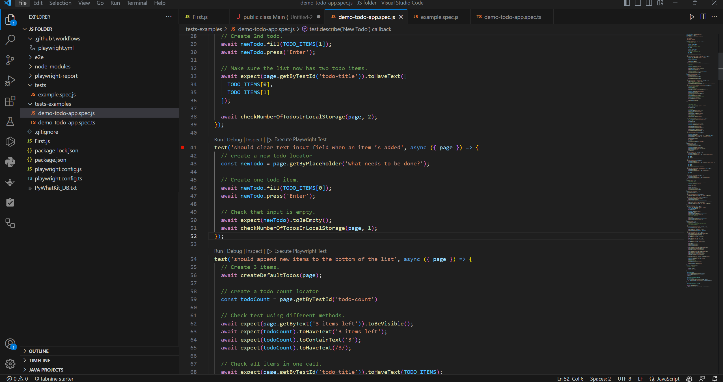
Task: Open the Accounts icon in the activity bar
Action: tap(10, 344)
